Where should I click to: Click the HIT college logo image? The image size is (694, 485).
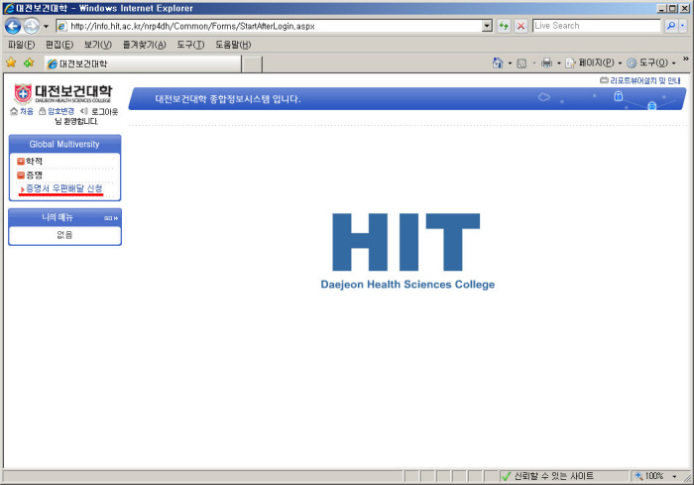(407, 251)
